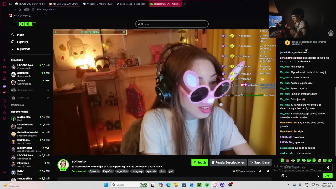Open a new browser tab
The height and width of the screenshot is (189, 336).
(x=184, y=4)
